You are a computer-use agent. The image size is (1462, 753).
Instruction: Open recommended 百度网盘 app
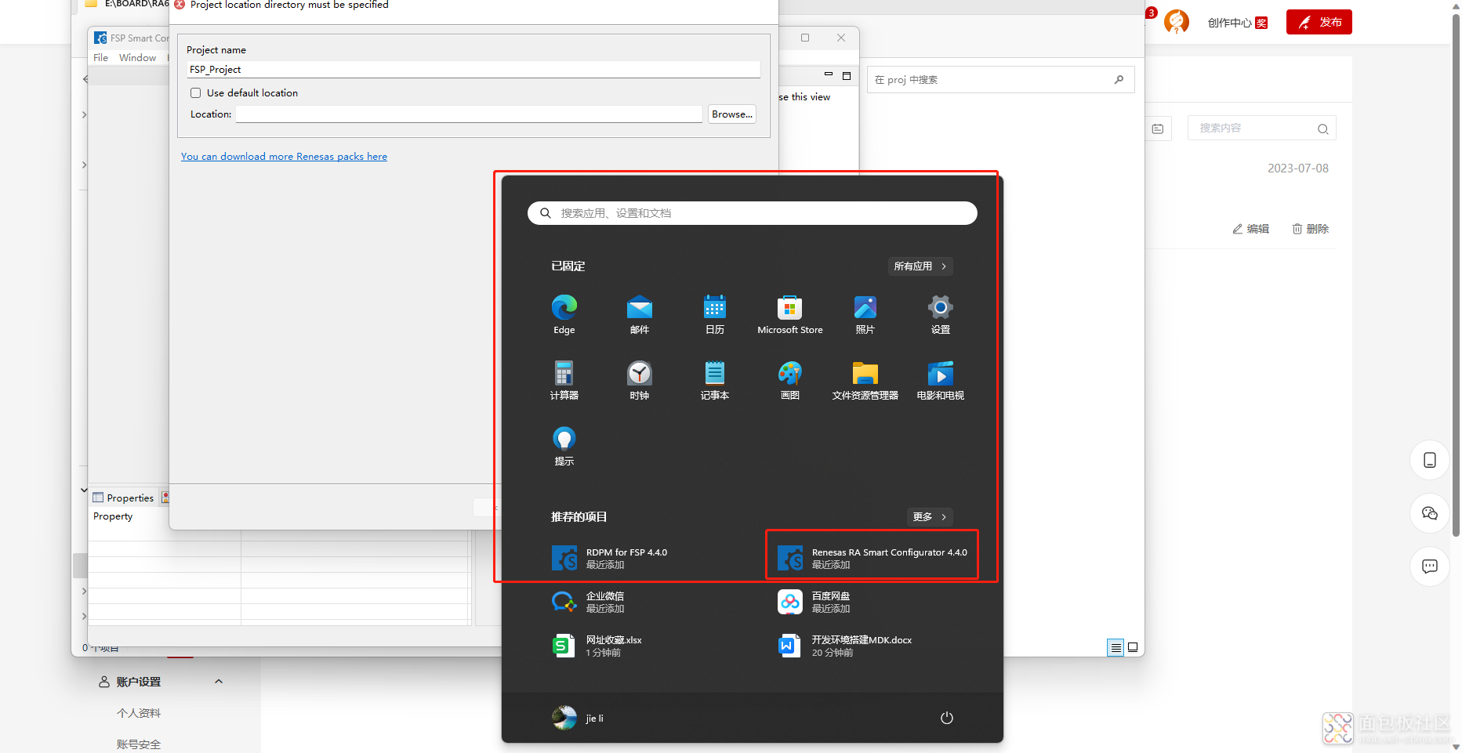click(x=814, y=602)
